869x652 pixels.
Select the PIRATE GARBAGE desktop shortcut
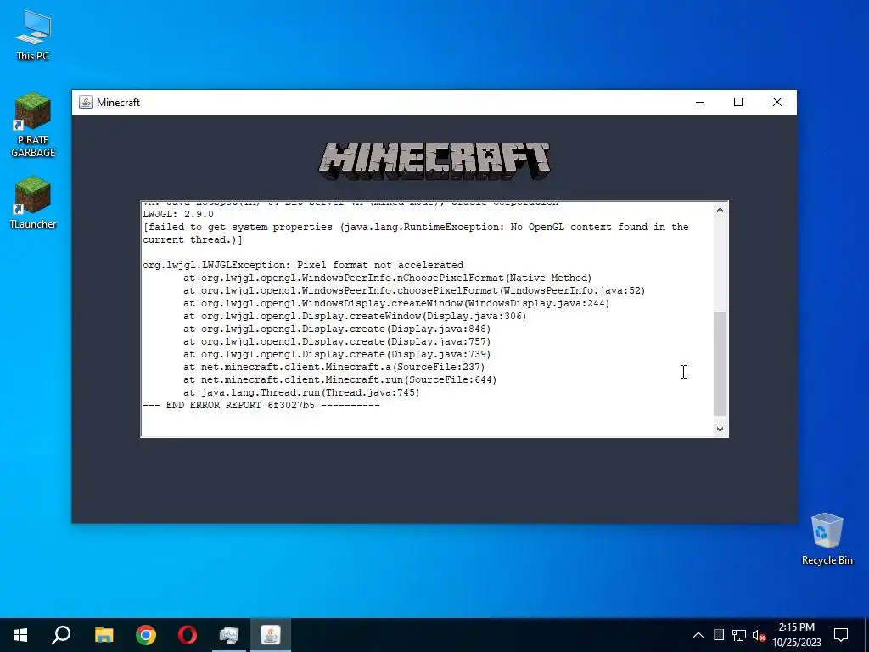click(33, 126)
